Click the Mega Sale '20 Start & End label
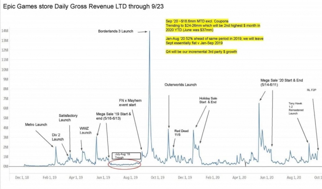 [281, 83]
